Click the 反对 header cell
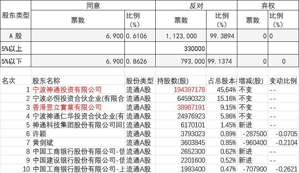The height and width of the screenshot is (173, 299). pyautogui.click(x=196, y=5)
